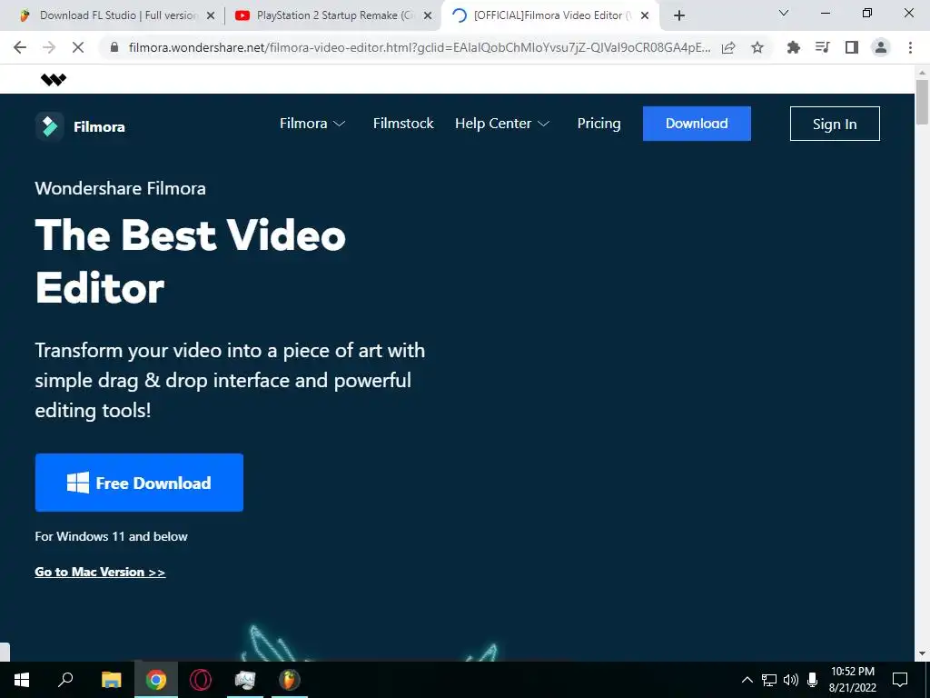This screenshot has height=698, width=930.
Task: Open Chrome three-dot menu
Action: (x=910, y=47)
